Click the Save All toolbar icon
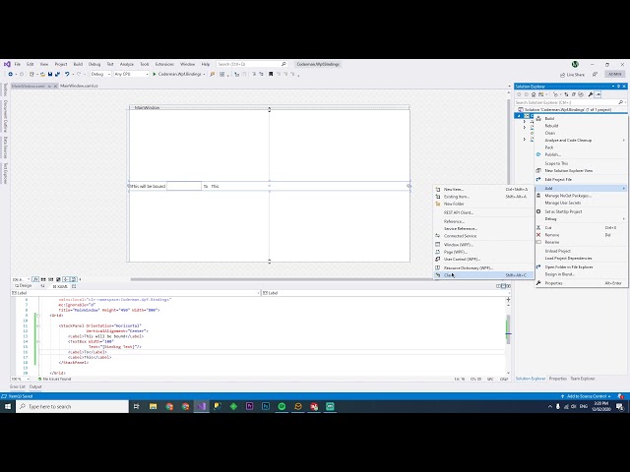Image resolution: width=630 pixels, height=472 pixels. 57,75
